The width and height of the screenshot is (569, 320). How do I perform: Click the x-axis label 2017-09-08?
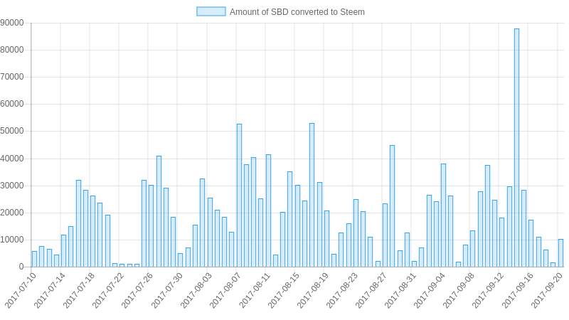458,291
